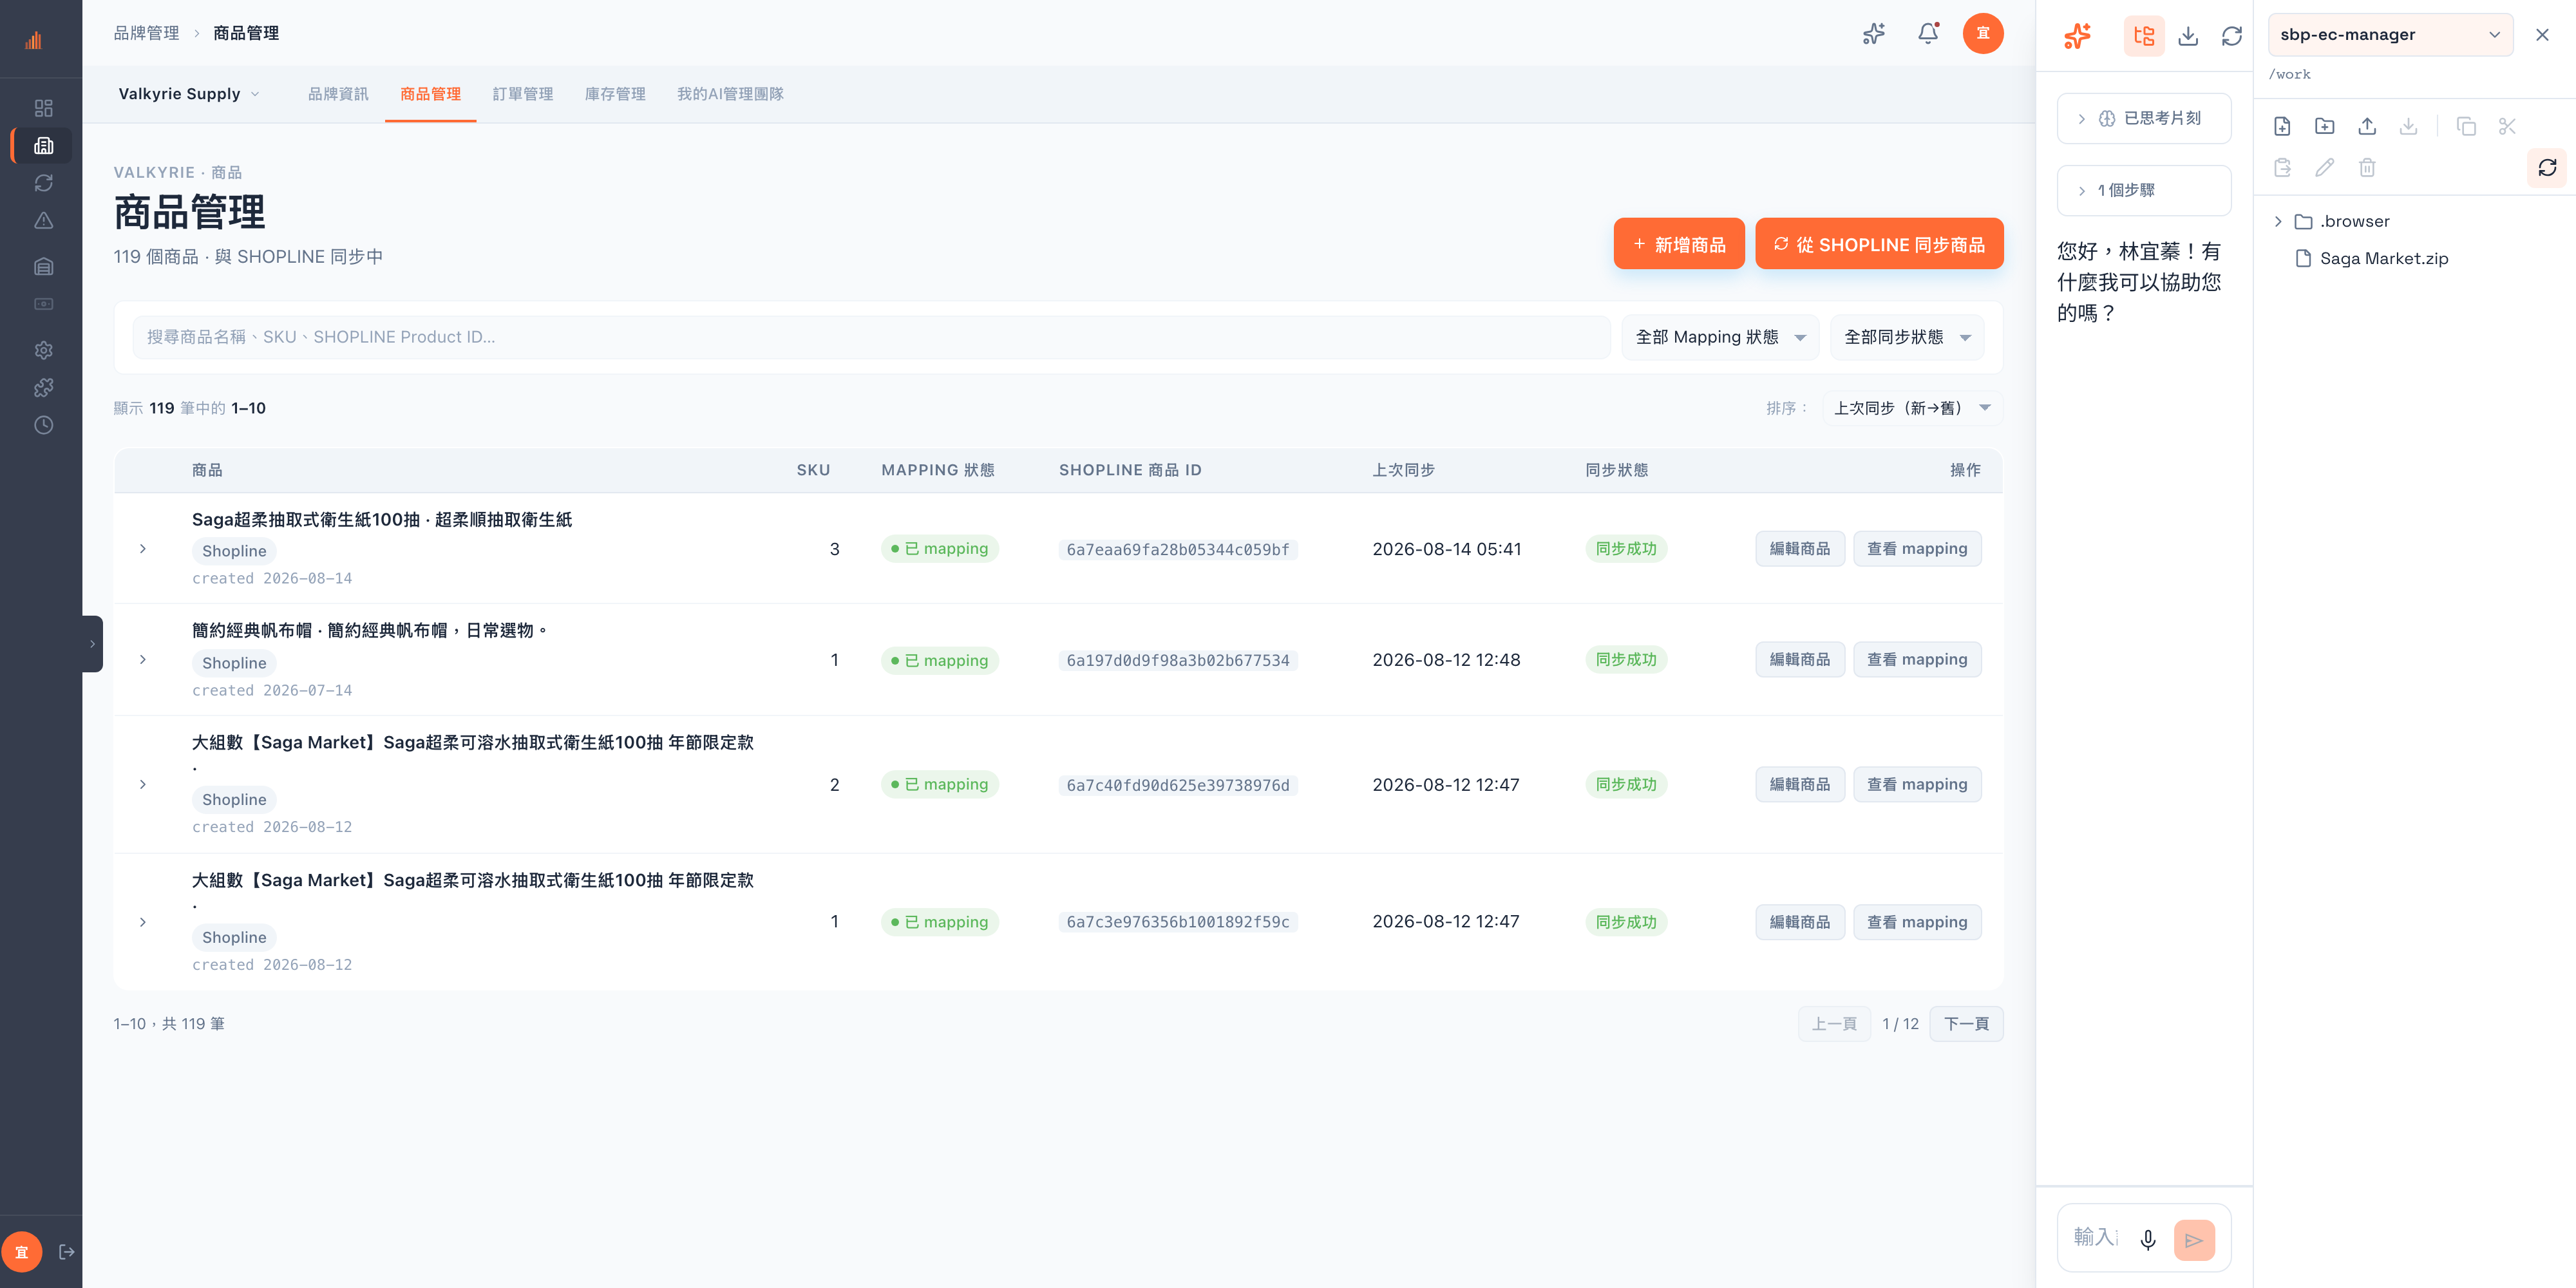Viewport: 2576px width, 1288px height.
Task: Click the 新增商品 button
Action: tap(1679, 244)
